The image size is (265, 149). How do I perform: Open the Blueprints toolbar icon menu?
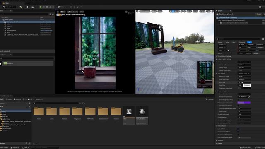pos(27,7)
